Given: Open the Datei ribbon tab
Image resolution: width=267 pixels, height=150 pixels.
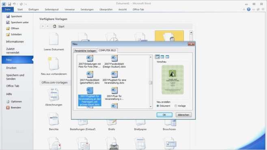Looking at the screenshot, I should pyautogui.click(x=8, y=9).
